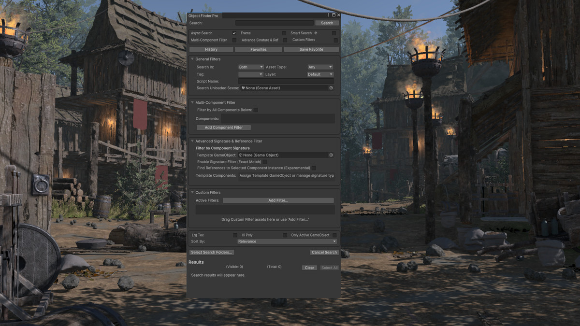580x326 pixels.
Task: Open the Tag dropdown
Action: click(251, 74)
